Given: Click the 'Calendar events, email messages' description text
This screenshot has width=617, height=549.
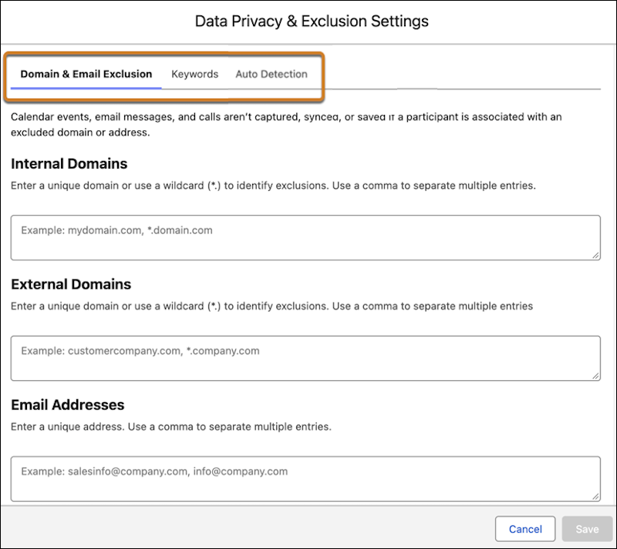Looking at the screenshot, I should 286,125.
